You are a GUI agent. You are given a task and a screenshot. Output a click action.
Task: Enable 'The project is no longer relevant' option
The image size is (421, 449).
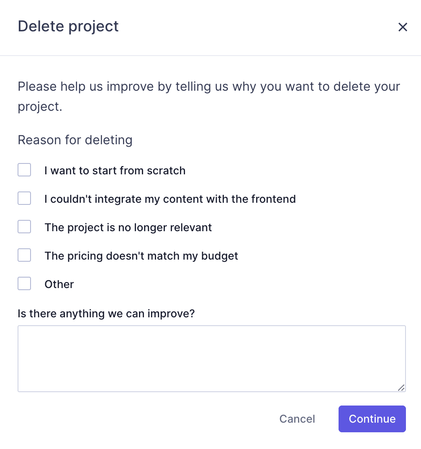pos(24,227)
